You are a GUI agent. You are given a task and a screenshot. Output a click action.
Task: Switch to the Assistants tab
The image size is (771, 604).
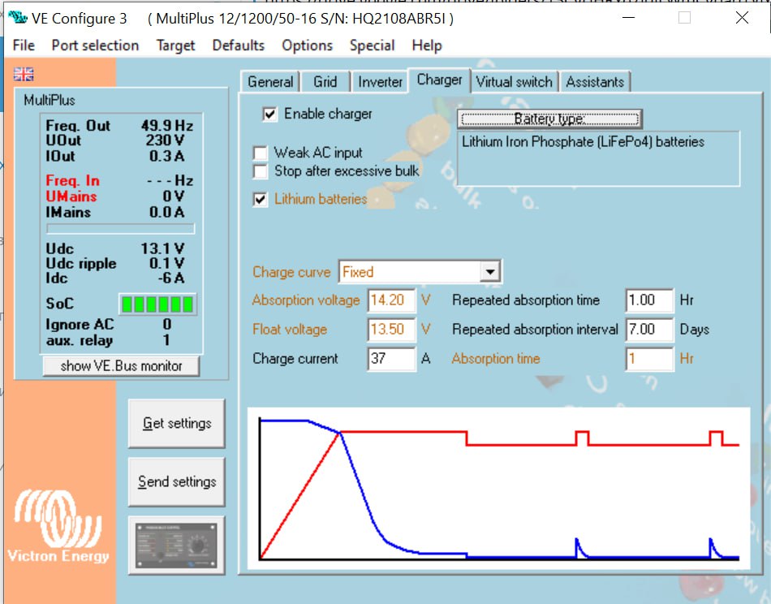pos(594,82)
